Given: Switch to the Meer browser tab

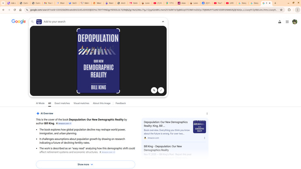Looking at the screenshot, I should (x=97, y=3).
